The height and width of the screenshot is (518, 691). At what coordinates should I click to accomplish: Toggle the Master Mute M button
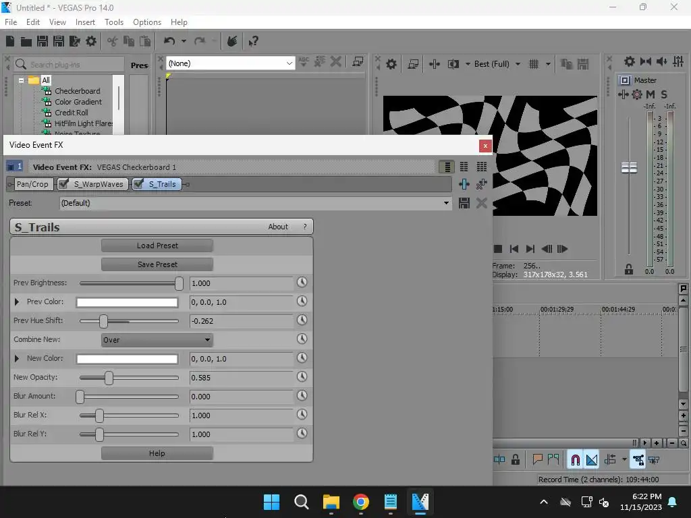[651, 94]
